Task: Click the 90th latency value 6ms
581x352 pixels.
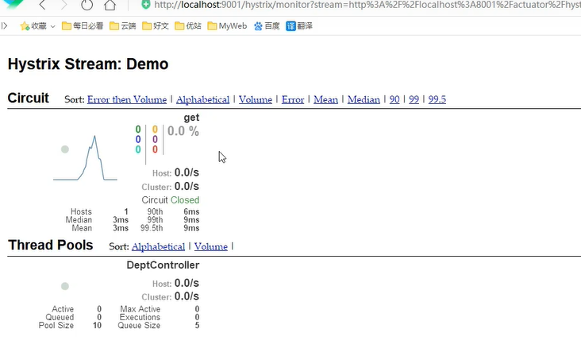Action: click(191, 211)
